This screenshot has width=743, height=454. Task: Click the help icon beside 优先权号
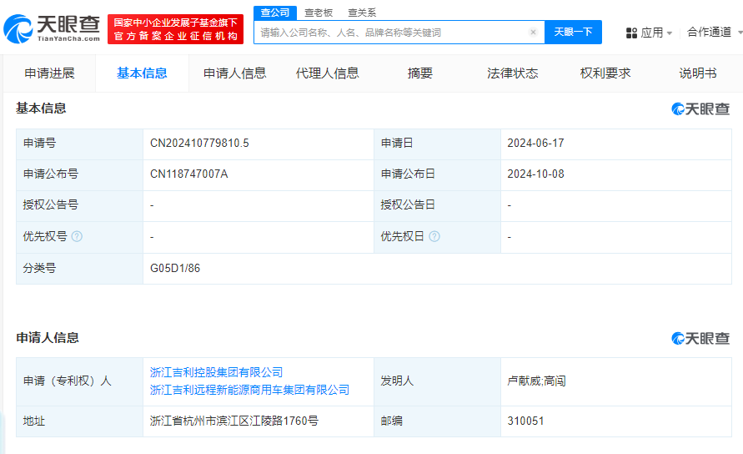[x=77, y=237]
